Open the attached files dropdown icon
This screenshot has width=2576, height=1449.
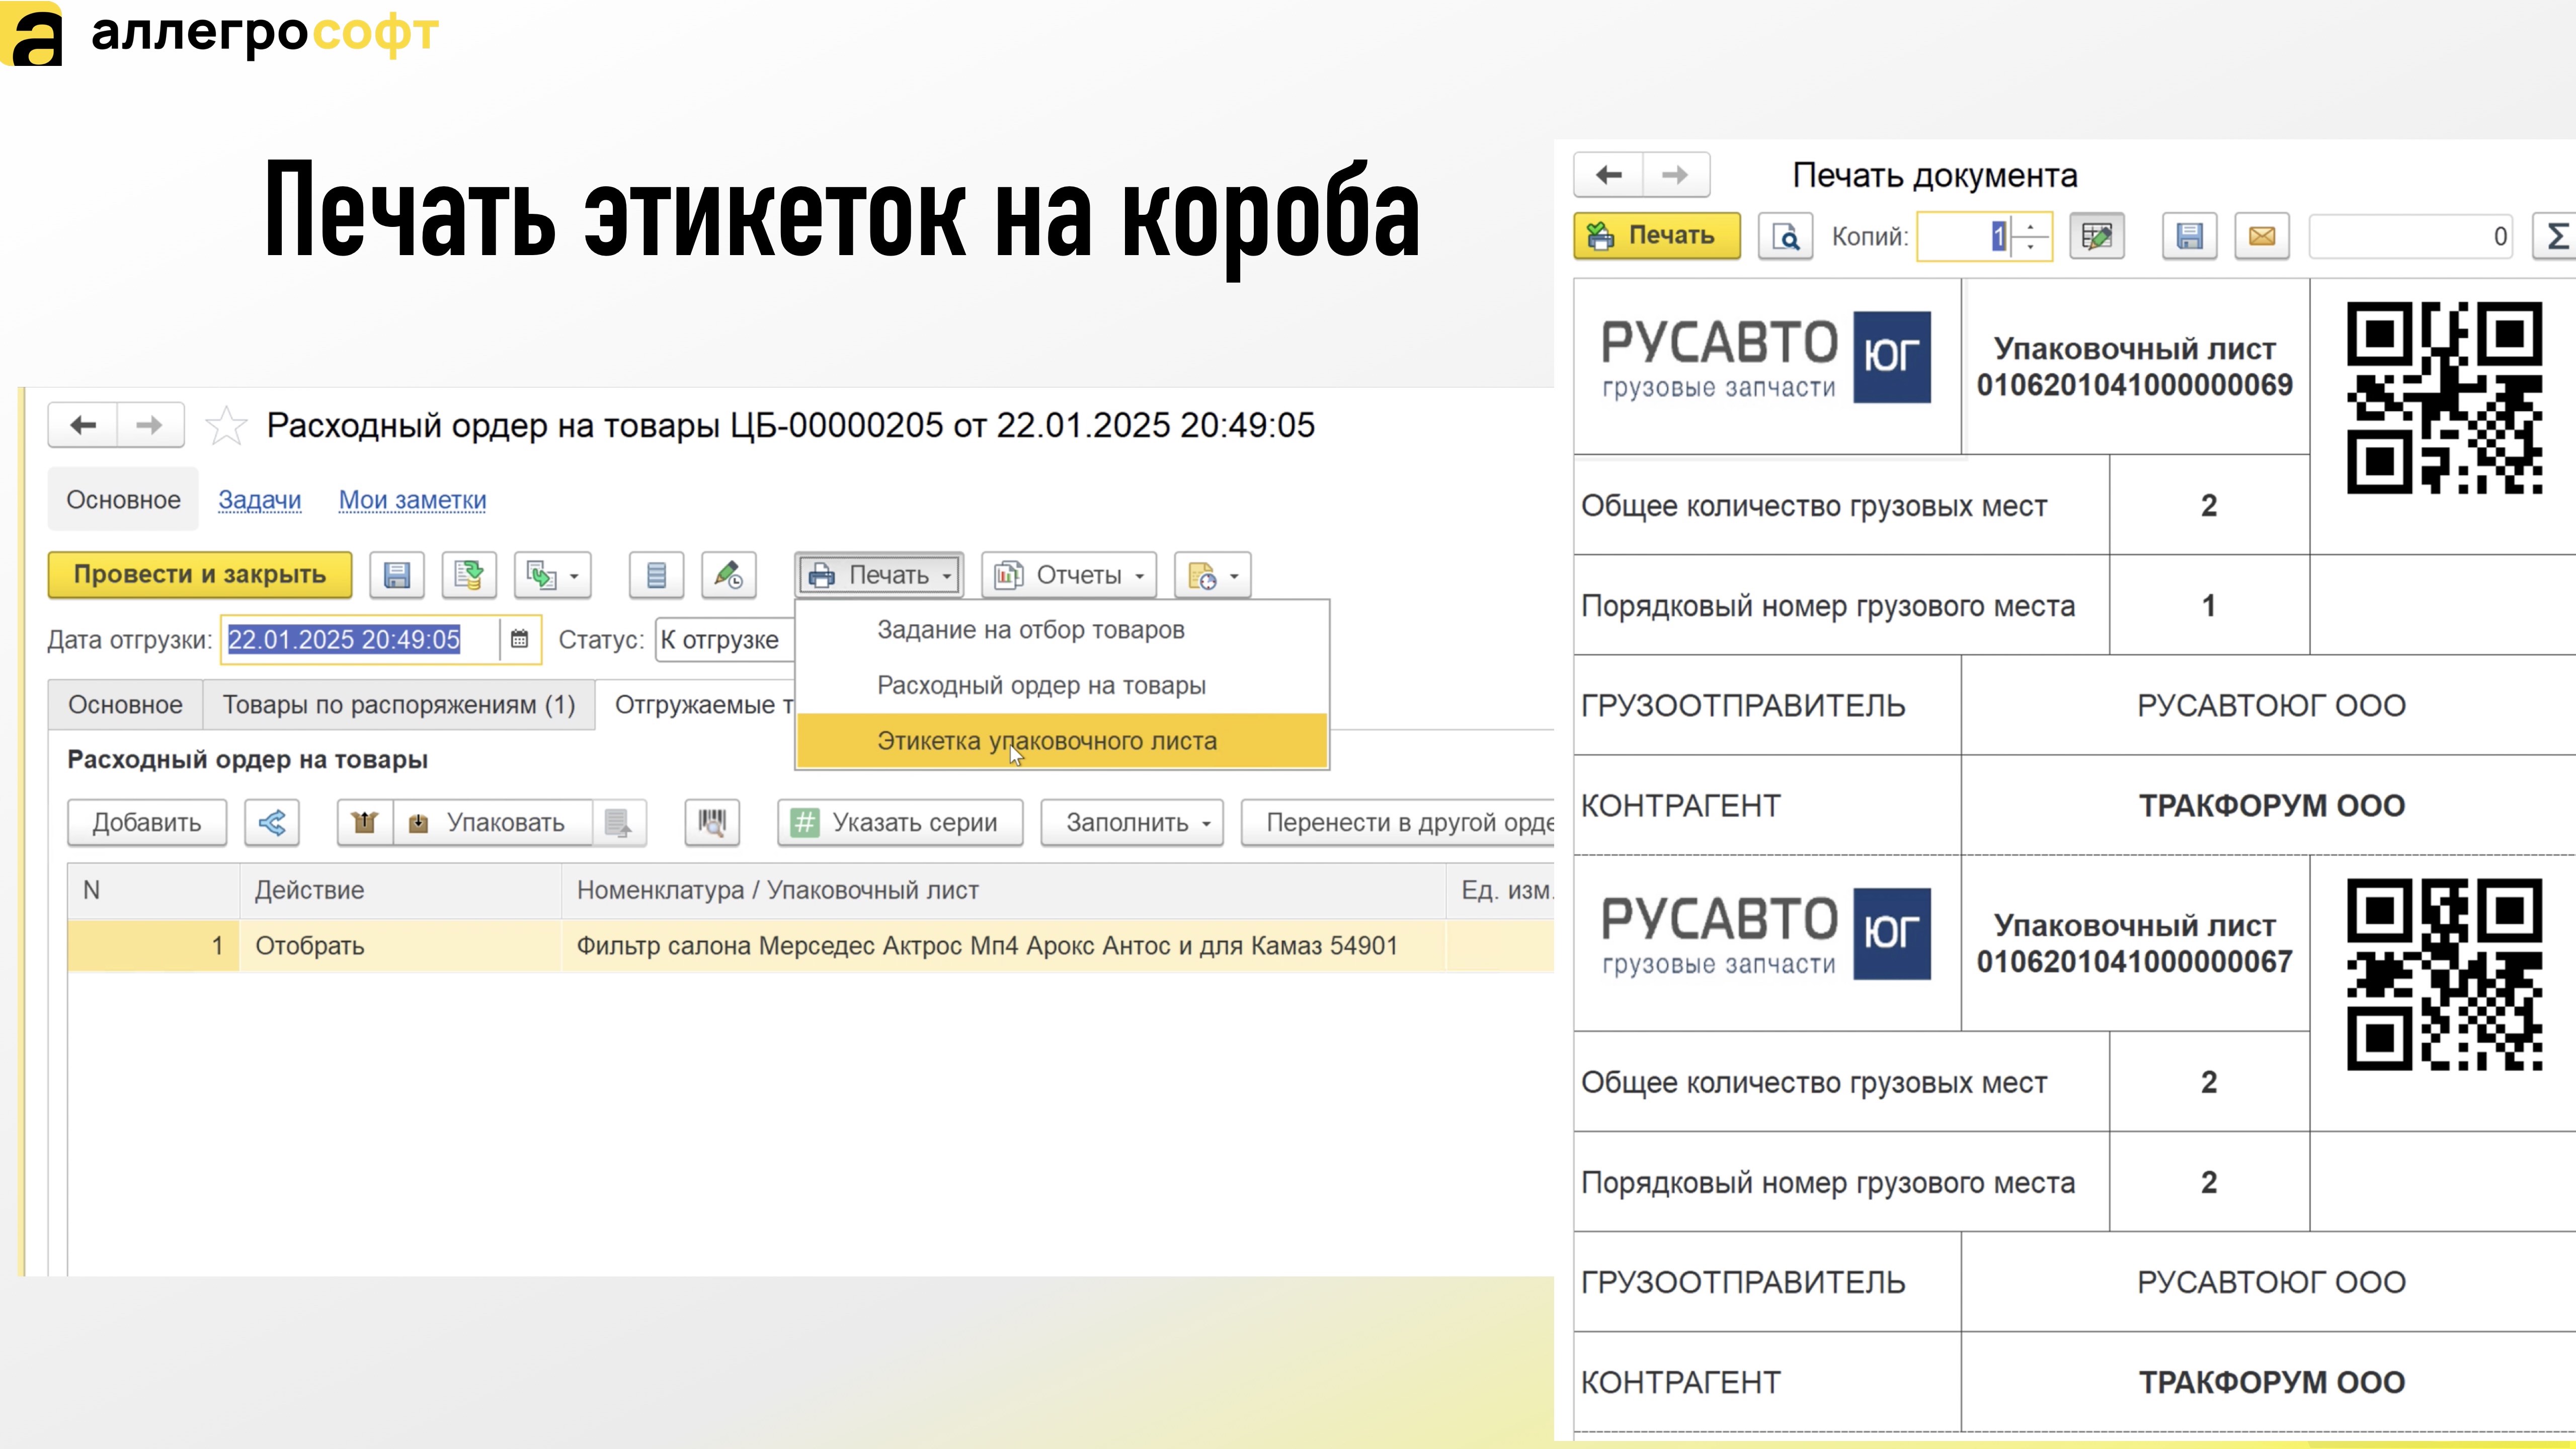(1213, 575)
